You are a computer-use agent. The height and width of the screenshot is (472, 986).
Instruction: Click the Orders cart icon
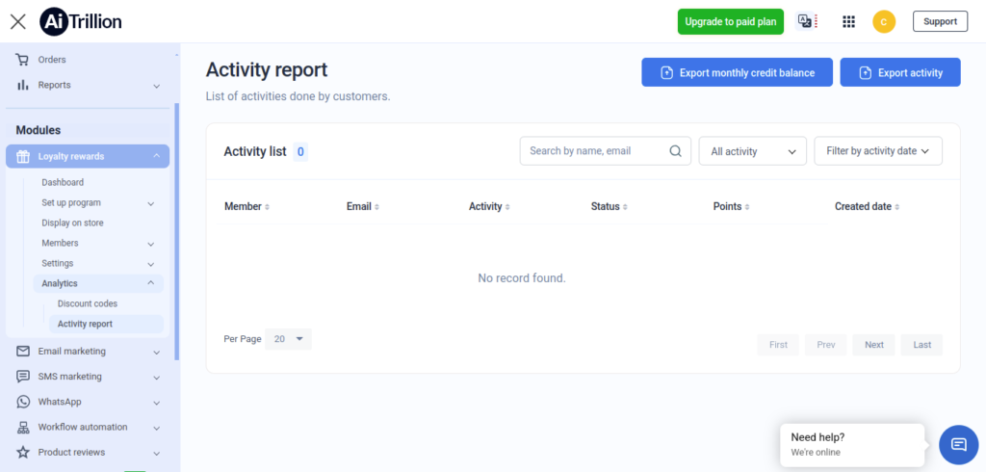[x=23, y=60]
